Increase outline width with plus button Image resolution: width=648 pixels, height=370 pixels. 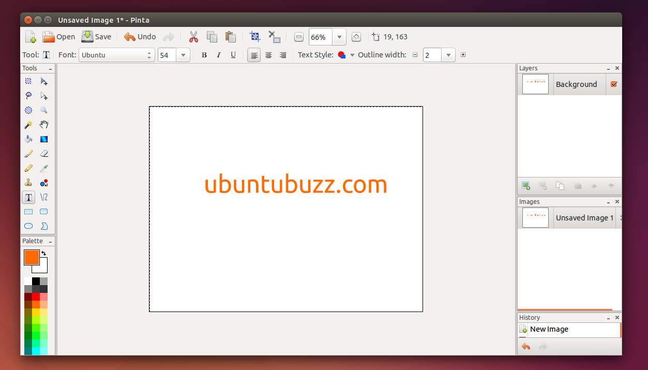point(463,55)
